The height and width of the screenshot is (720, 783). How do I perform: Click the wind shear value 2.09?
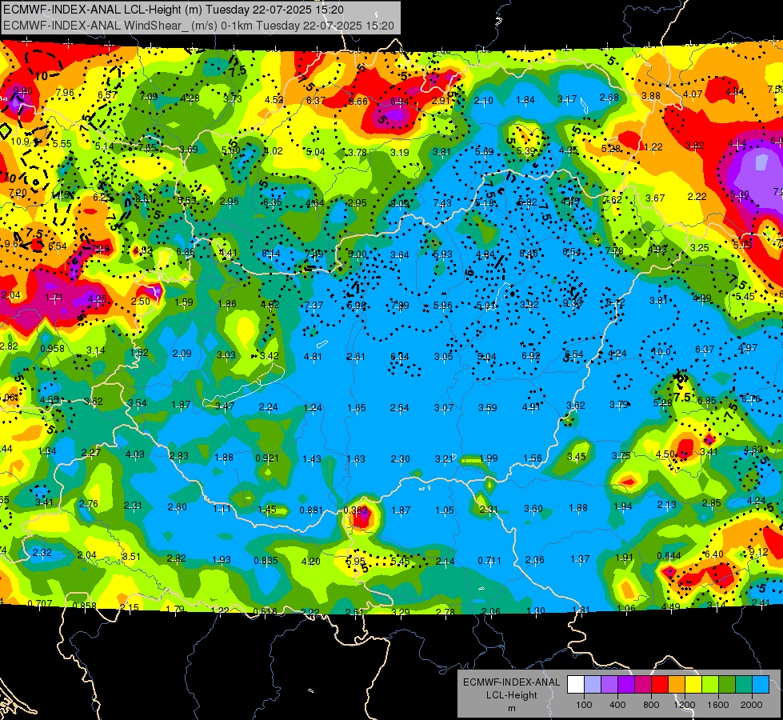182,354
